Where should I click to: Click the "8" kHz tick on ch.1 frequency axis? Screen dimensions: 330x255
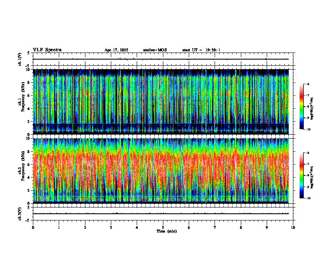pyautogui.click(x=29, y=82)
